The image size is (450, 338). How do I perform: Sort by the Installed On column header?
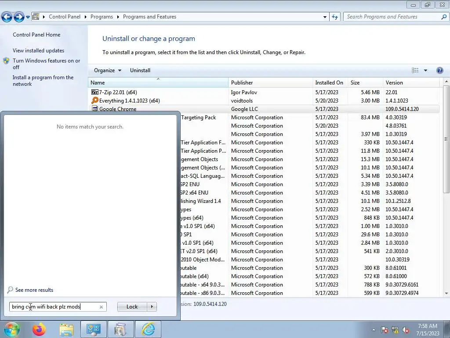[x=330, y=82]
